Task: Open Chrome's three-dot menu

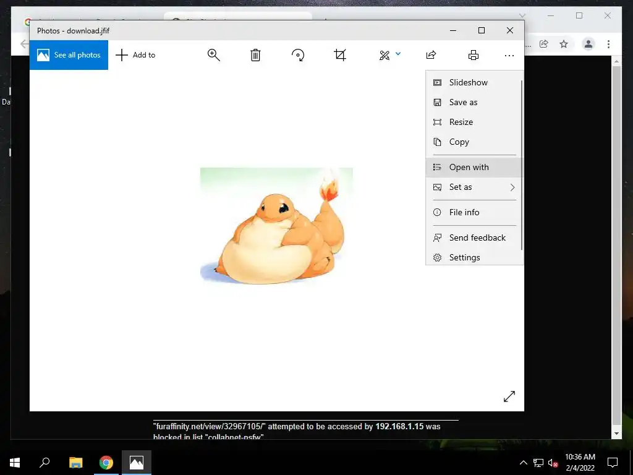Action: point(608,44)
